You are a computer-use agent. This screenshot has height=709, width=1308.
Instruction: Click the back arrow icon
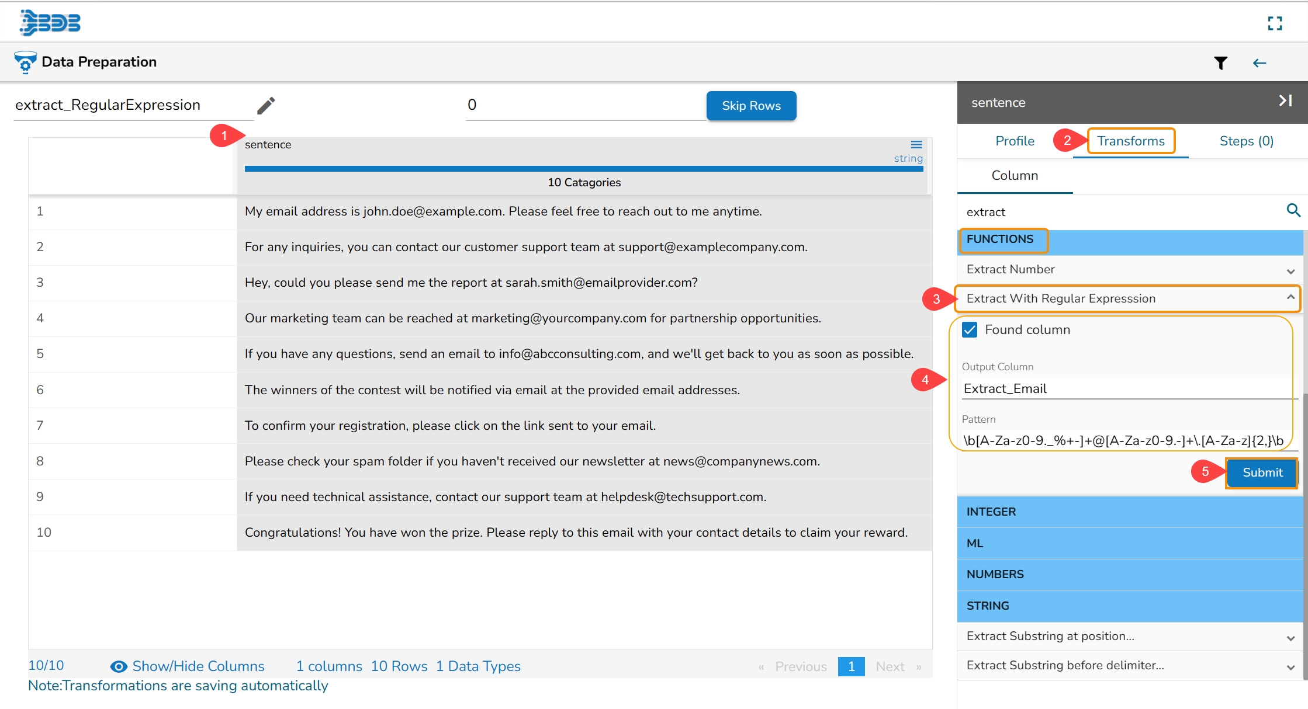point(1259,63)
